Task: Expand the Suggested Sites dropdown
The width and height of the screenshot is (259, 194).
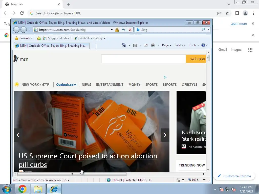Action: tap(71, 38)
